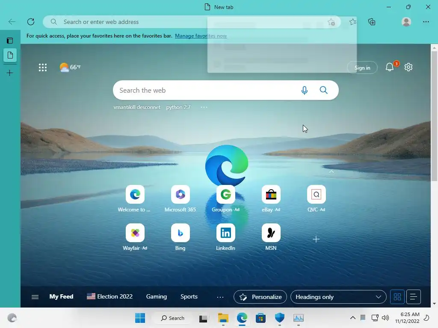Focus the address bar search field
This screenshot has height=328, width=438.
[192, 22]
